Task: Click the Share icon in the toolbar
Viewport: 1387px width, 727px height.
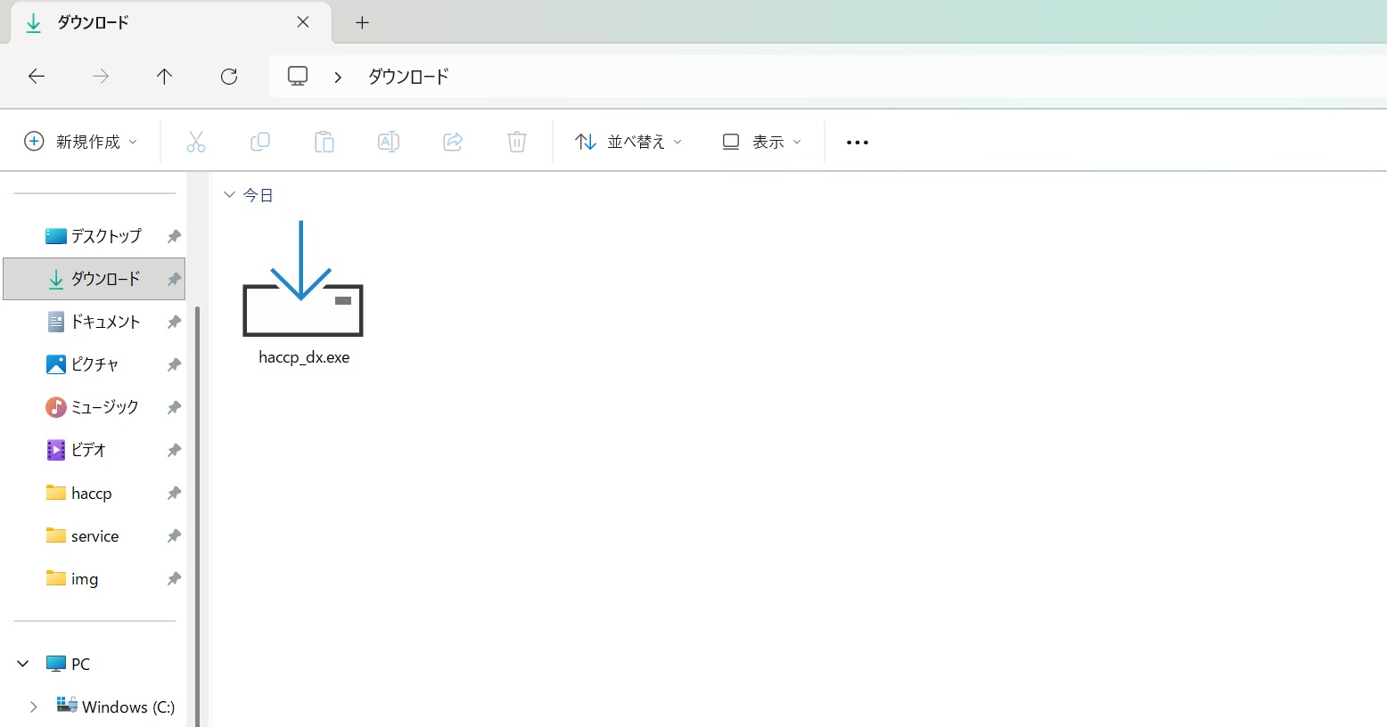Action: pos(452,141)
